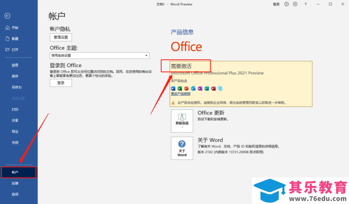Open the 更新选项 dropdown button

(182, 121)
